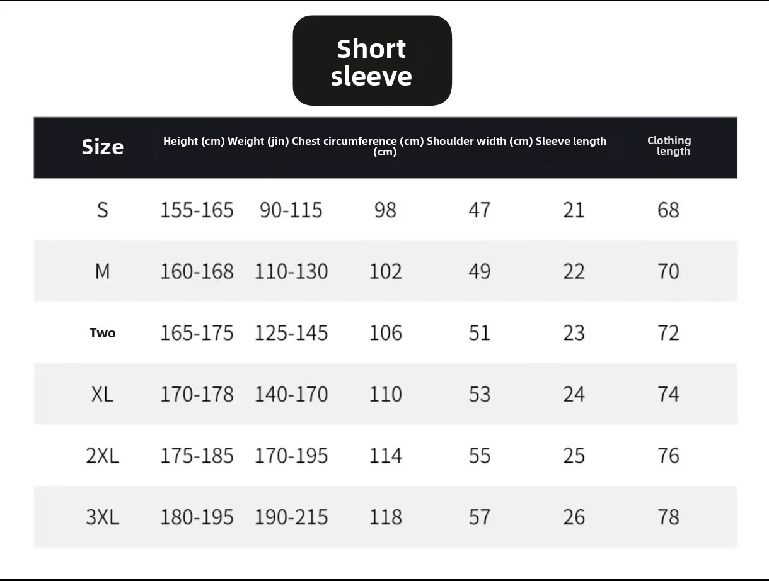Select the XL size row label
Image resolution: width=769 pixels, height=581 pixels.
click(x=102, y=394)
